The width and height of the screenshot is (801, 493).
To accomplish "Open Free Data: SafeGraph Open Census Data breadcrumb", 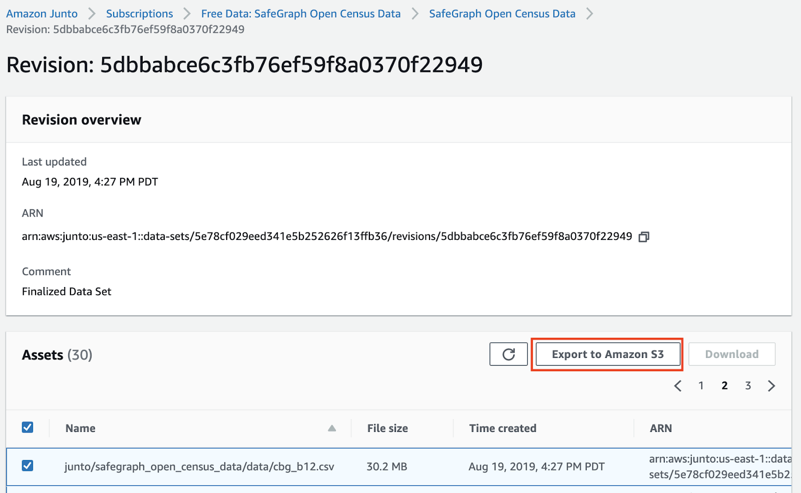I will coord(301,14).
